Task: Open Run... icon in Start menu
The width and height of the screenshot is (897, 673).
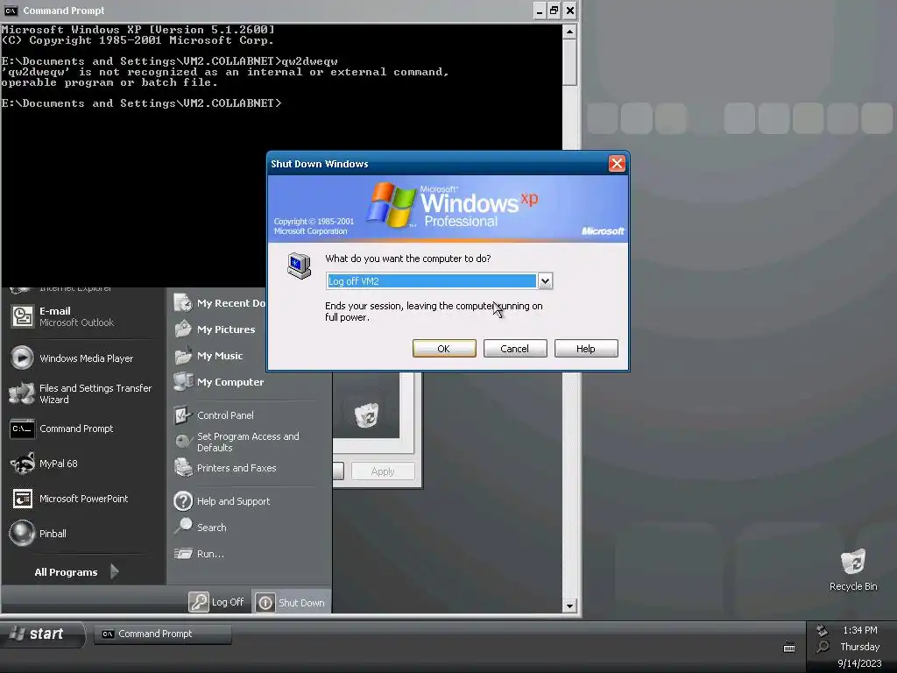Action: click(183, 554)
